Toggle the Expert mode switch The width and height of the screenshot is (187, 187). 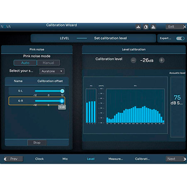point(180,38)
